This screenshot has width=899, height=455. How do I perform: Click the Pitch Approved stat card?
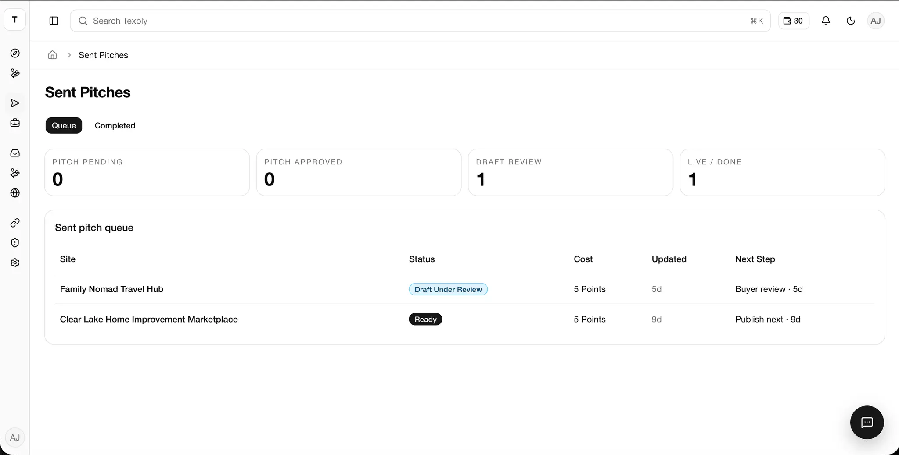[359, 172]
